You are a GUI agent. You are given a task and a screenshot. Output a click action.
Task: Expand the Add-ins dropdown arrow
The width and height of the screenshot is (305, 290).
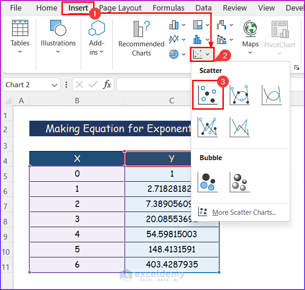click(101, 52)
